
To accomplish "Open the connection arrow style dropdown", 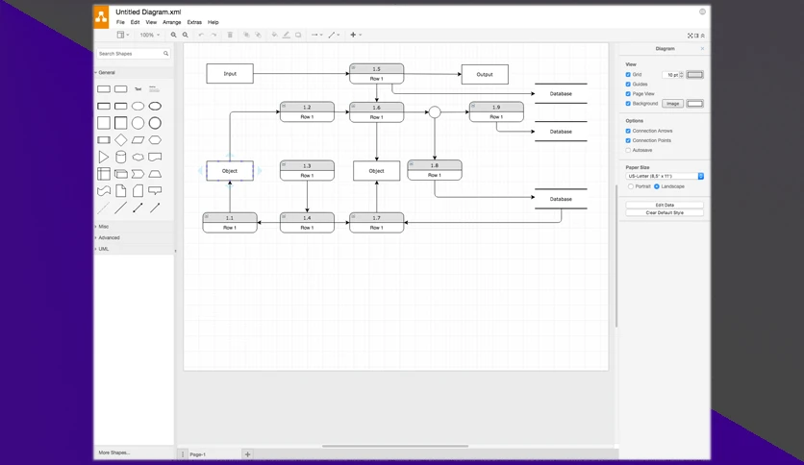I will pos(316,35).
